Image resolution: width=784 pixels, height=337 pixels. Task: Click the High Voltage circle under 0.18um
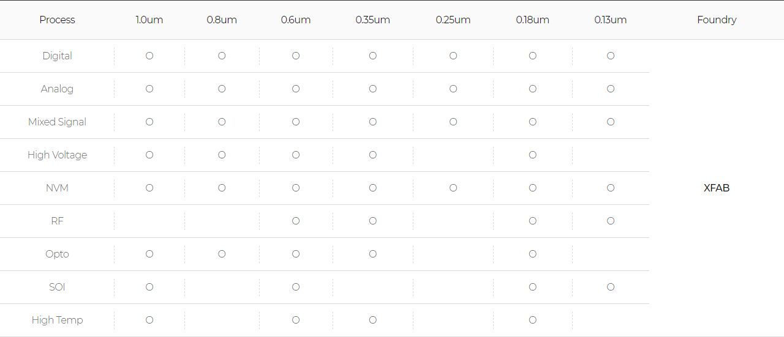click(533, 155)
